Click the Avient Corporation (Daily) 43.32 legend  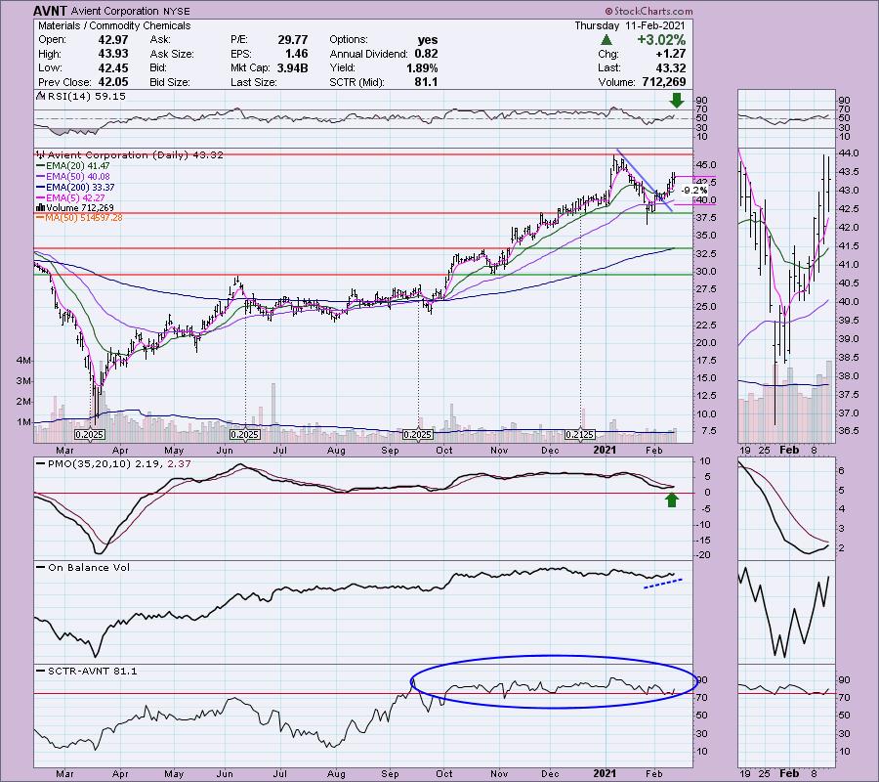click(x=136, y=154)
